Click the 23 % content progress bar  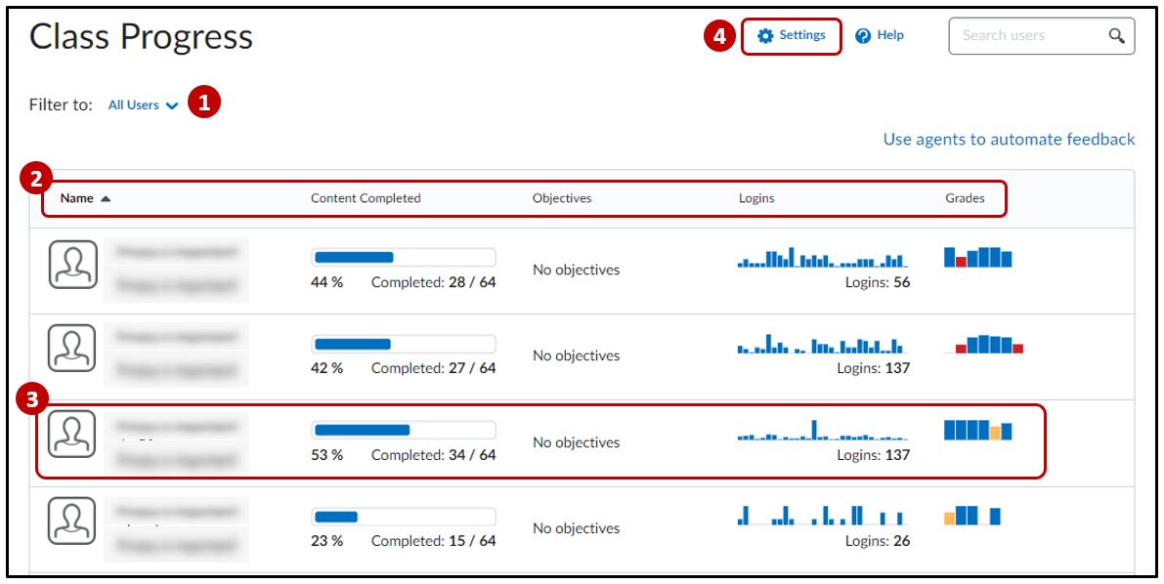coord(404,517)
